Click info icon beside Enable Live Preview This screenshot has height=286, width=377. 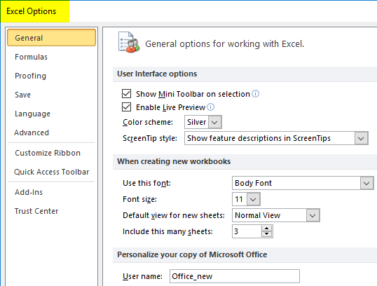coord(211,107)
